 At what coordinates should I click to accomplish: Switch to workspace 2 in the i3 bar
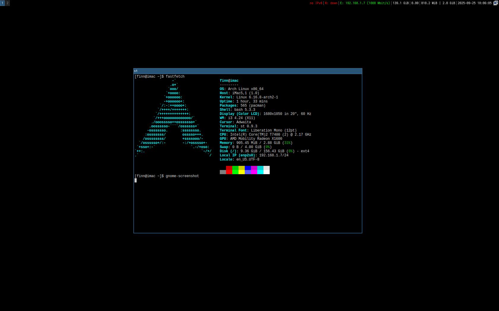click(7, 3)
